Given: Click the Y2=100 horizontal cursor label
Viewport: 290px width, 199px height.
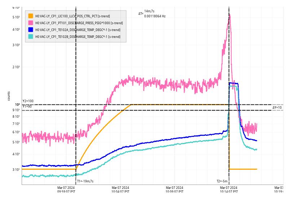Looking at the screenshot, I should pos(28,101).
